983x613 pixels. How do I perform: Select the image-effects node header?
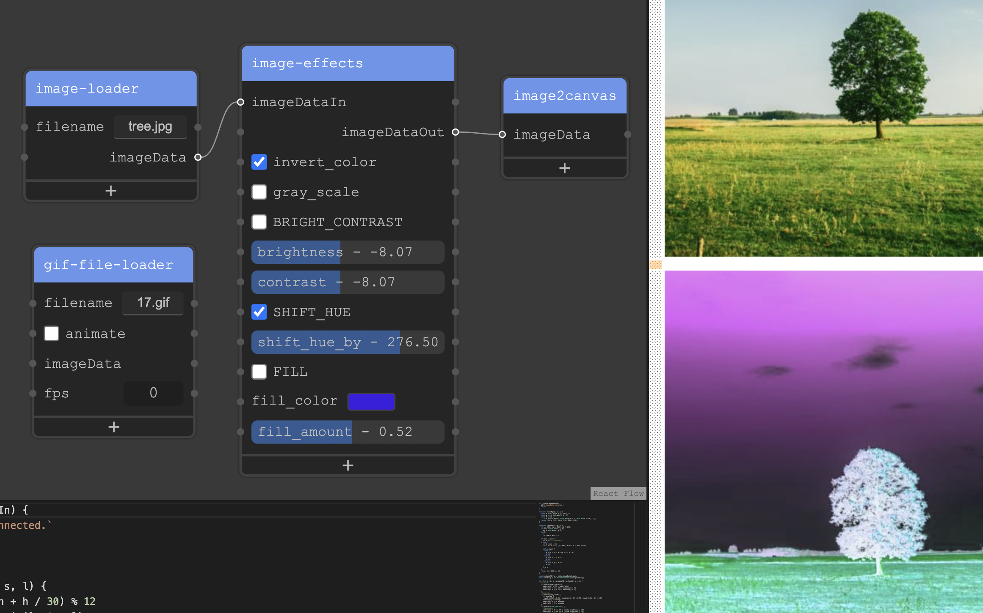click(348, 63)
